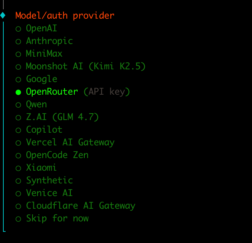Viewport: 252px width, 243px height.
Task: Pick the Synthetic provider
Action: click(x=49, y=180)
